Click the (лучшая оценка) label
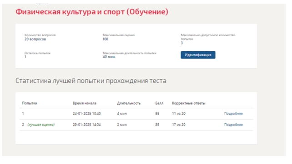The image size is (292, 164). tap(41, 125)
